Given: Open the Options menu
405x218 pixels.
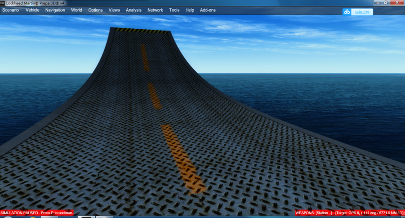Looking at the screenshot, I should 95,10.
